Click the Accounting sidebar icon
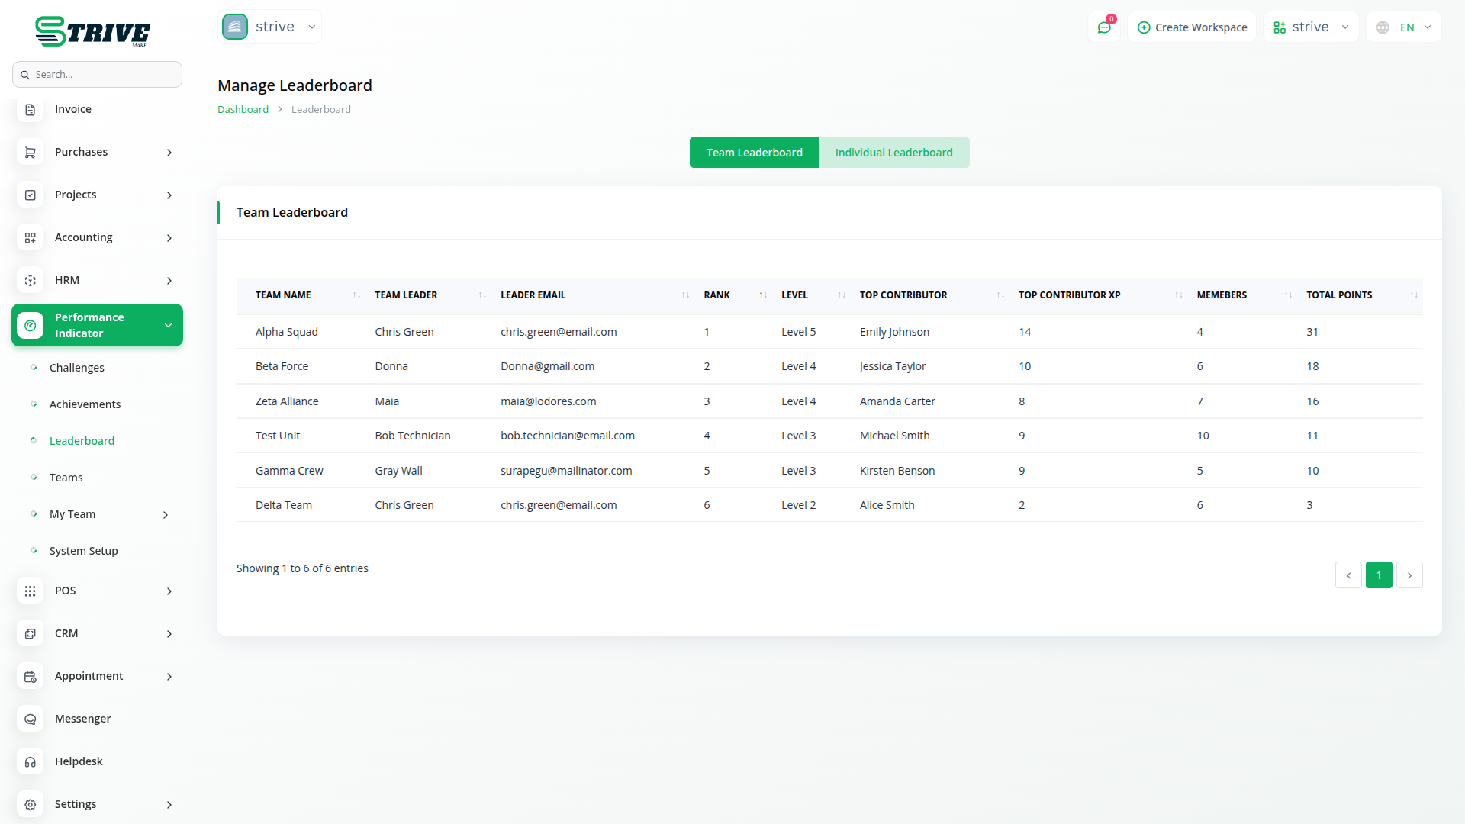Screen dimensions: 1465x824 (x=31, y=238)
